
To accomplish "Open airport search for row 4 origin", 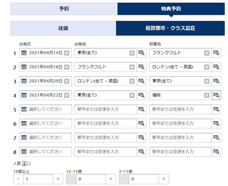I will (x=141, y=95).
